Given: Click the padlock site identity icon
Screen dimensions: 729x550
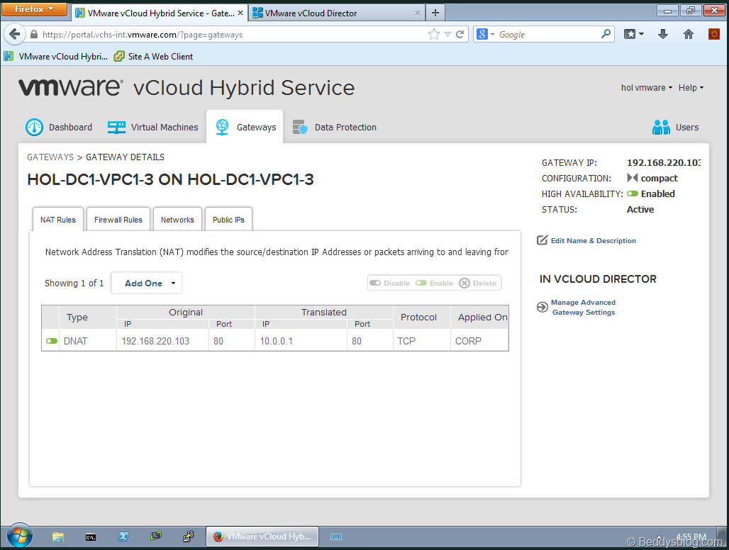Looking at the screenshot, I should click(x=34, y=34).
